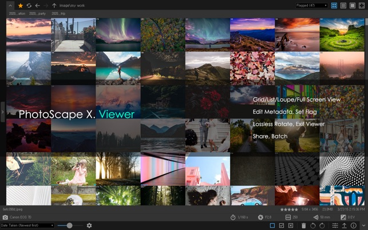Collapse the folder panel with top-left chevron
Image resolution: width=368 pixels, height=230 pixels.
[10, 5]
